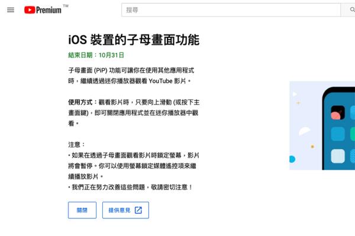Click the TW country label next to the logo
The height and width of the screenshot is (236, 355).
(66, 6)
